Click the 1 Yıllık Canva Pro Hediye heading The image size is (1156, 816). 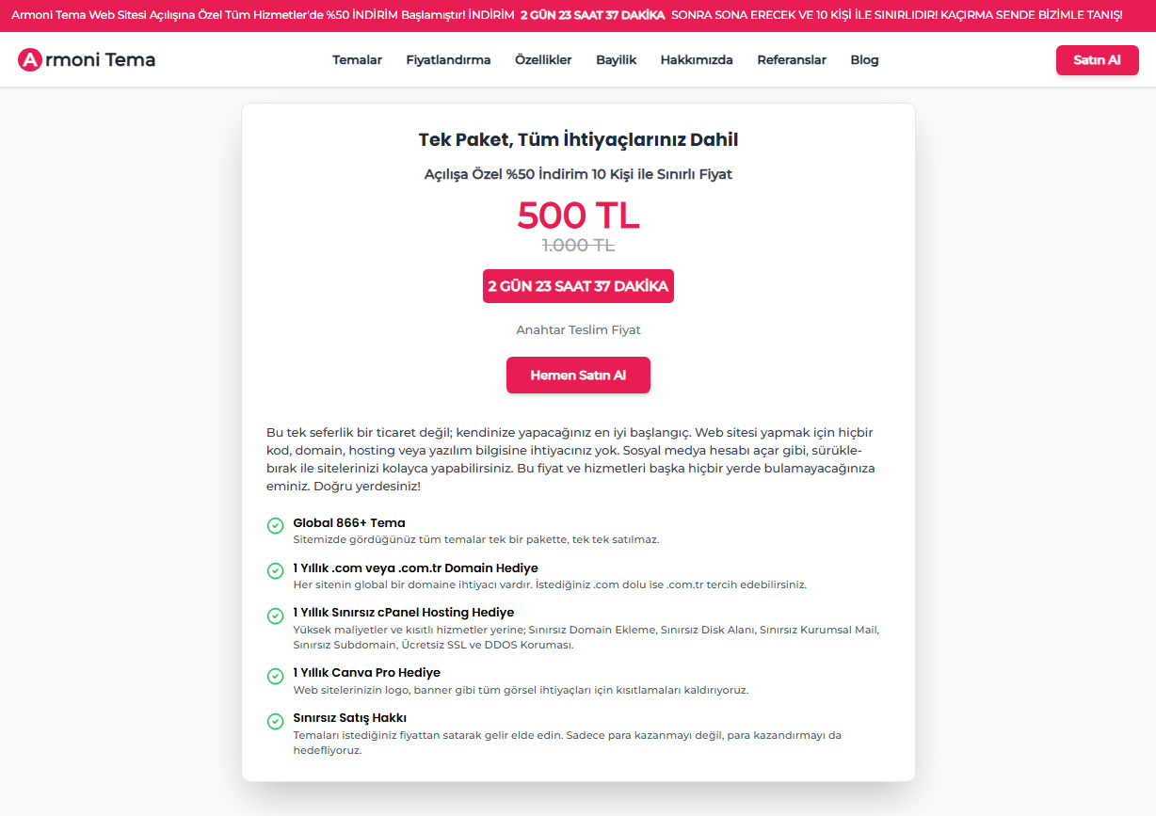(x=366, y=672)
